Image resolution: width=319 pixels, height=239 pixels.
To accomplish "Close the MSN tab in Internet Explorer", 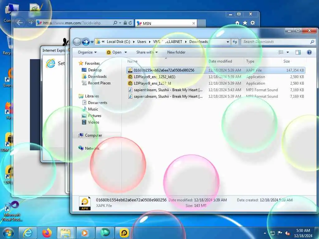I will 194,23.
